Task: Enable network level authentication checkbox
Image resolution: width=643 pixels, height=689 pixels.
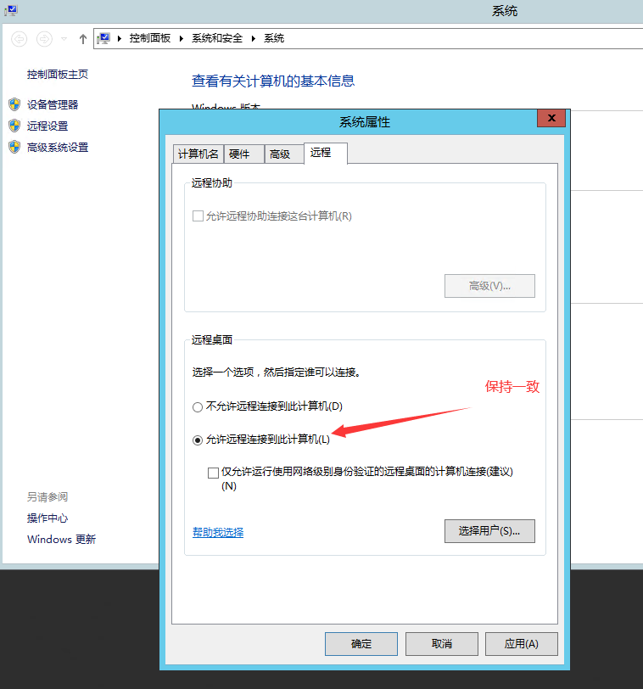Action: coord(213,473)
